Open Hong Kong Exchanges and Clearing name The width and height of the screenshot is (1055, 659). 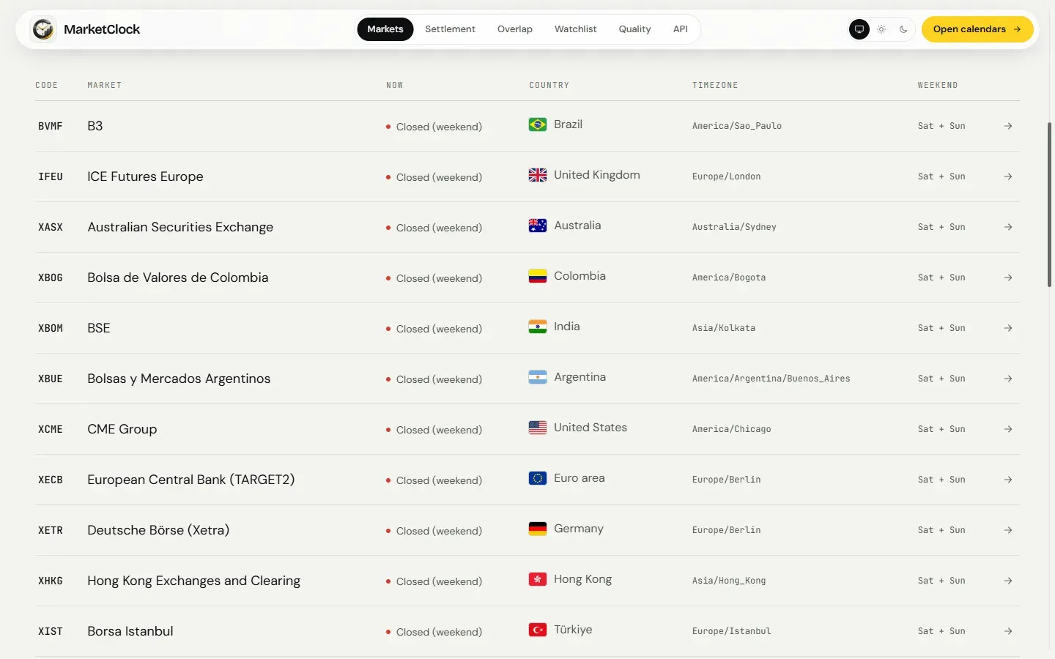(194, 581)
